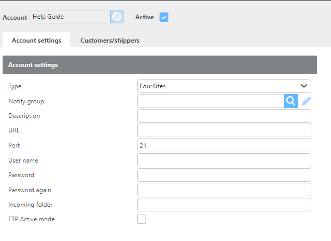Uncheck the Active checkbox

pos(164,17)
